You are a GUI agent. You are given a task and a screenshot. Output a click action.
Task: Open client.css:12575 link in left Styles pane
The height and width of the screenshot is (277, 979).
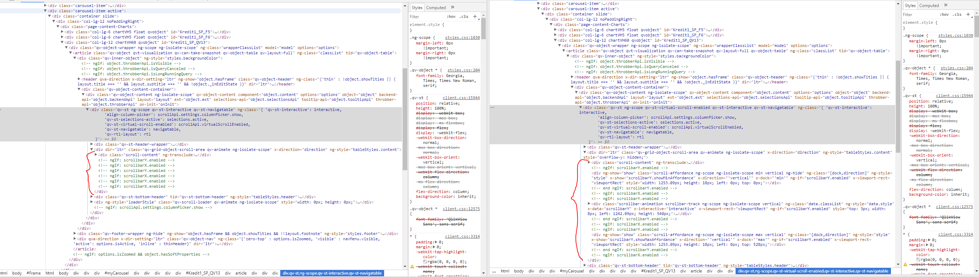[x=461, y=209]
